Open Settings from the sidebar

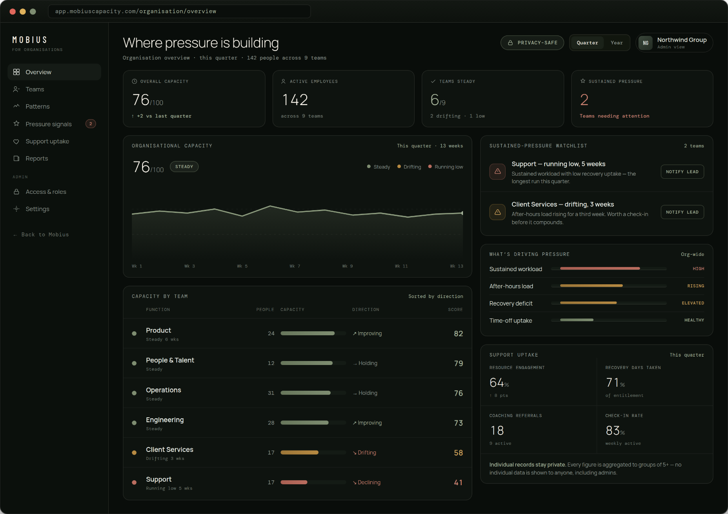(54, 209)
